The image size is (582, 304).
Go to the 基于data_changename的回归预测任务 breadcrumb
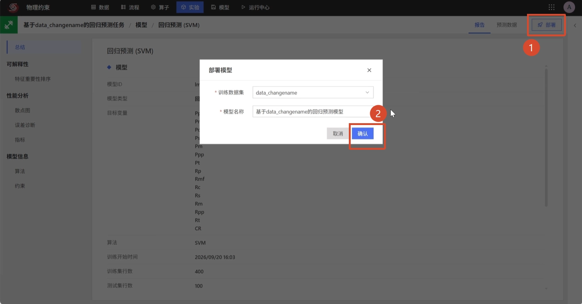(x=74, y=25)
